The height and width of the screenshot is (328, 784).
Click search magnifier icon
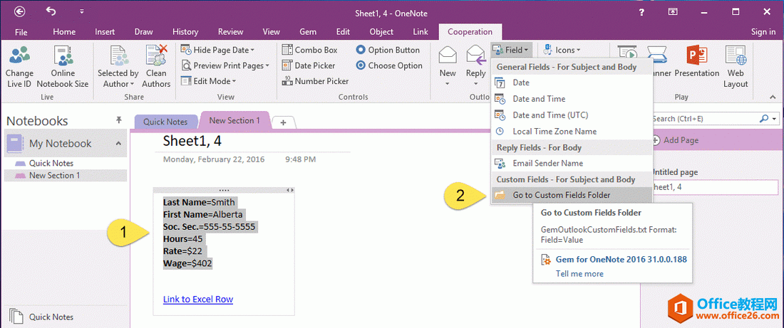point(763,119)
